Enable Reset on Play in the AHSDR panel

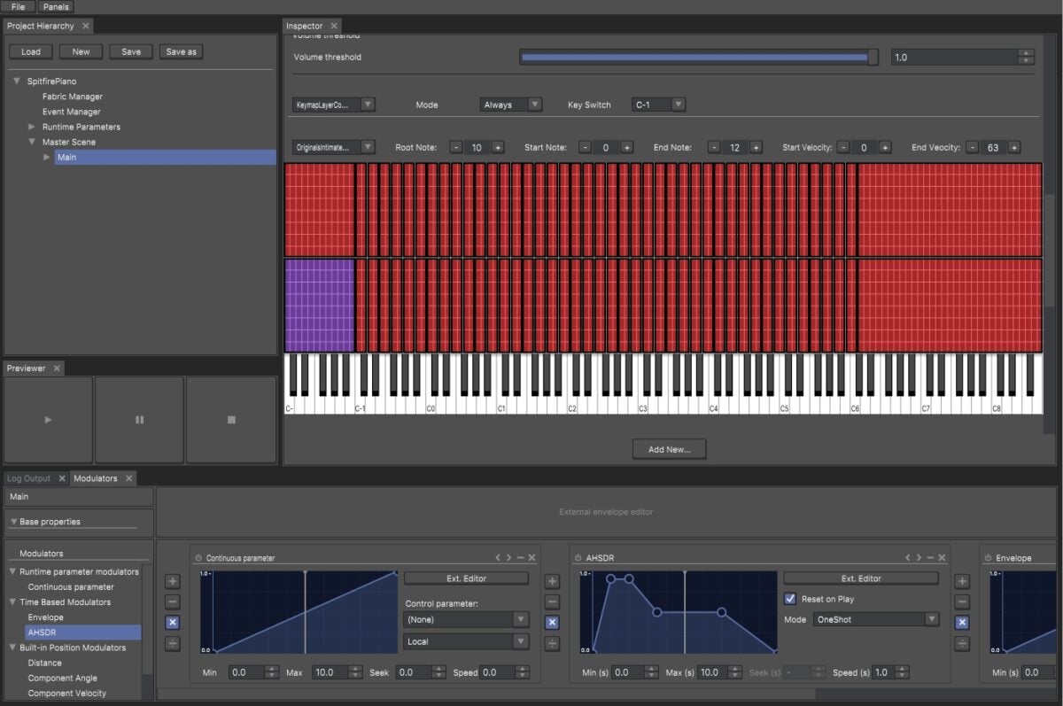point(789,598)
